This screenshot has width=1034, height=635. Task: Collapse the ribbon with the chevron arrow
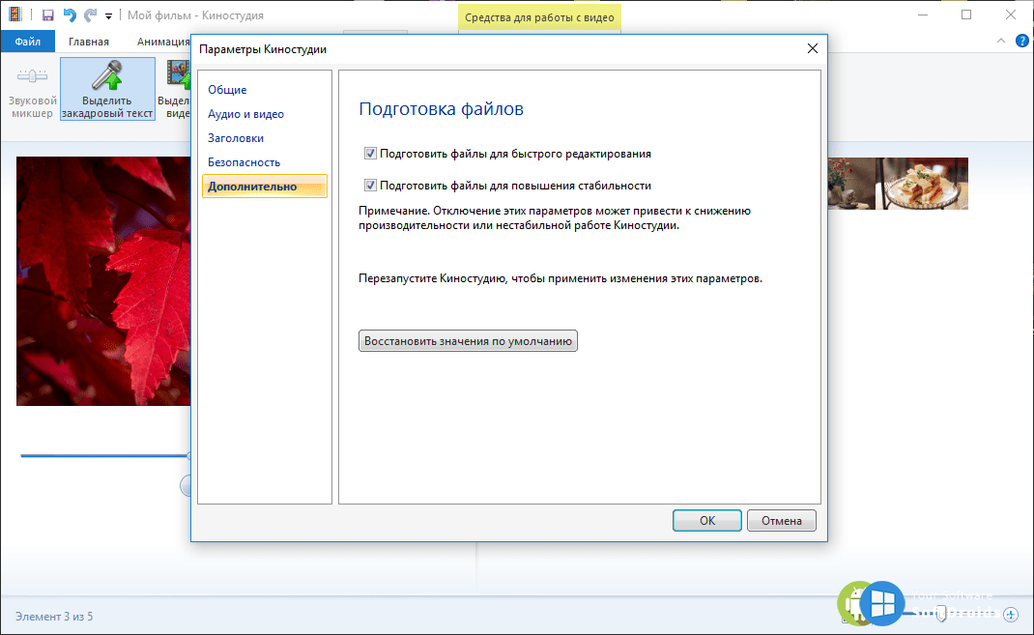coord(1001,41)
